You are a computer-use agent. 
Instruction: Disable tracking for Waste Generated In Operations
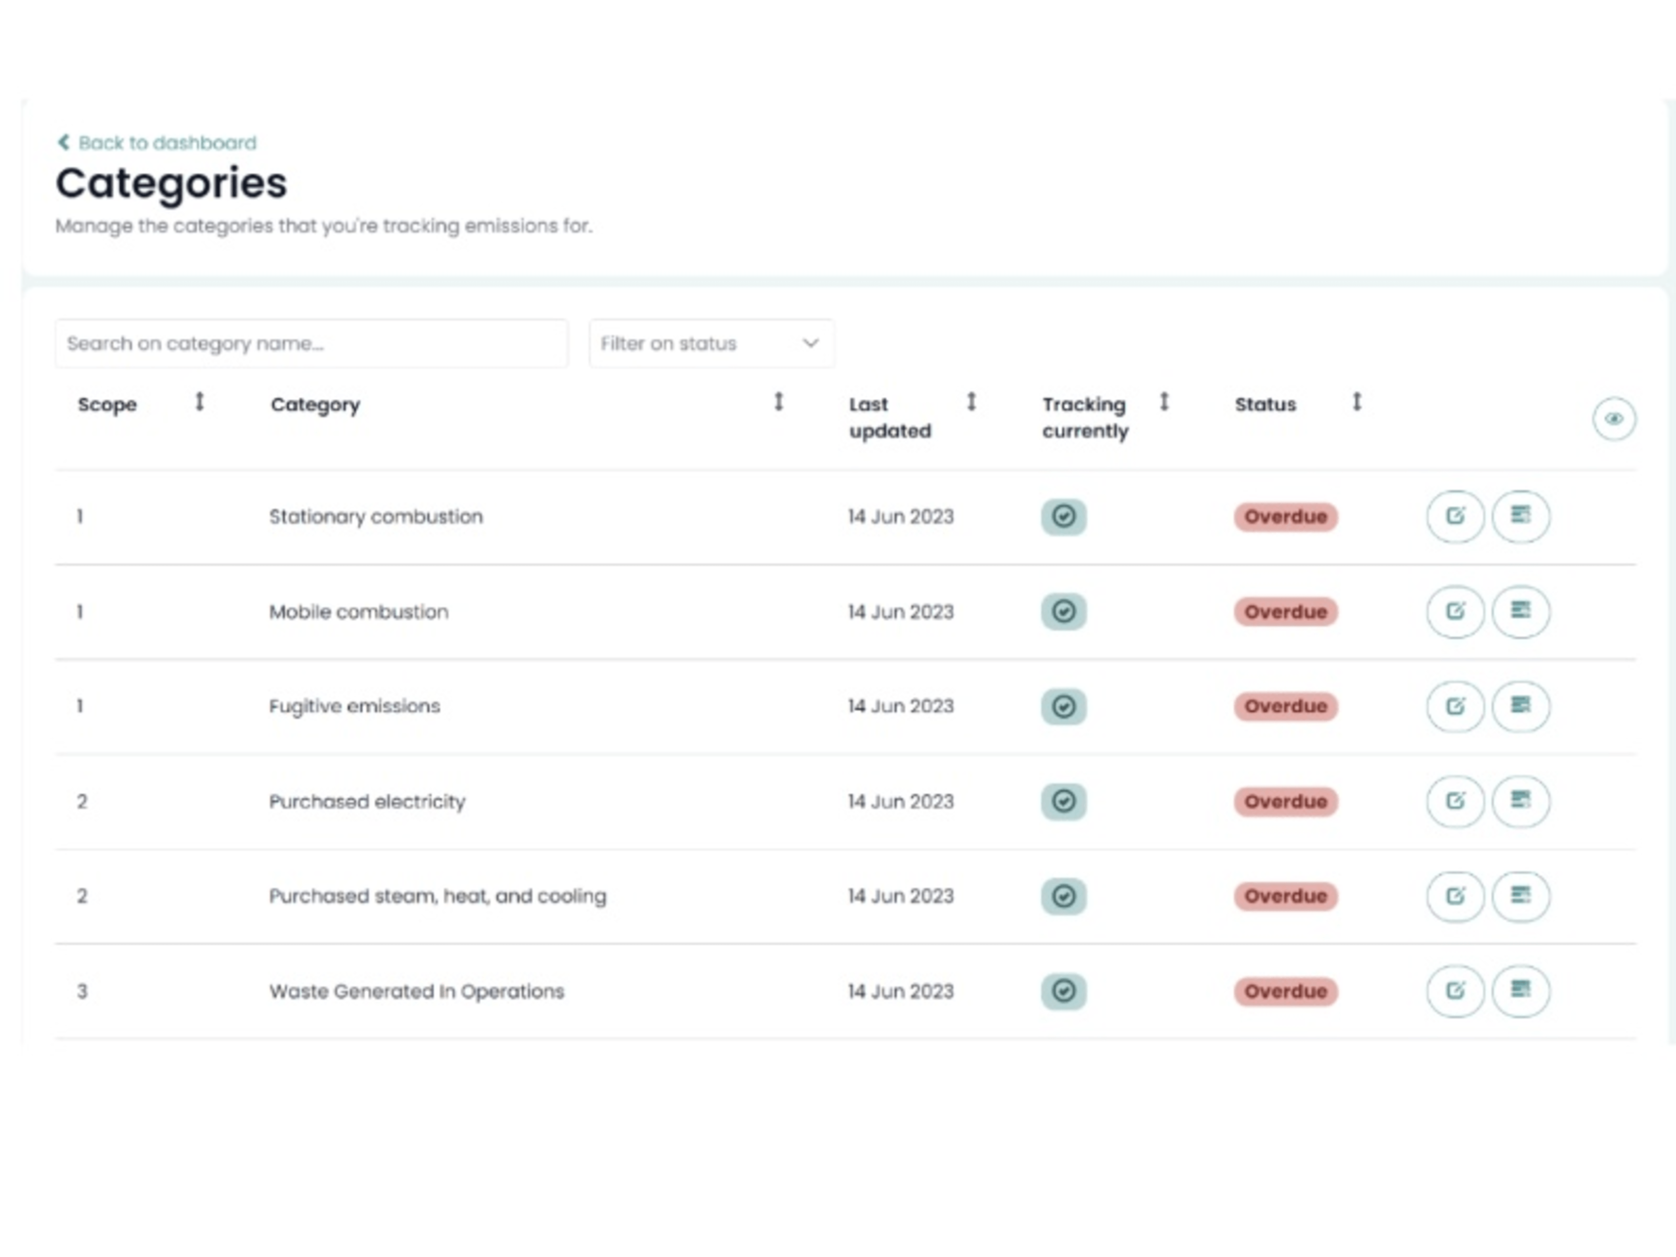[1064, 991]
